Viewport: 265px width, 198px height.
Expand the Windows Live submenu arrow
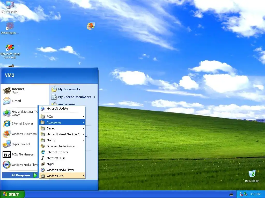(x=83, y=176)
